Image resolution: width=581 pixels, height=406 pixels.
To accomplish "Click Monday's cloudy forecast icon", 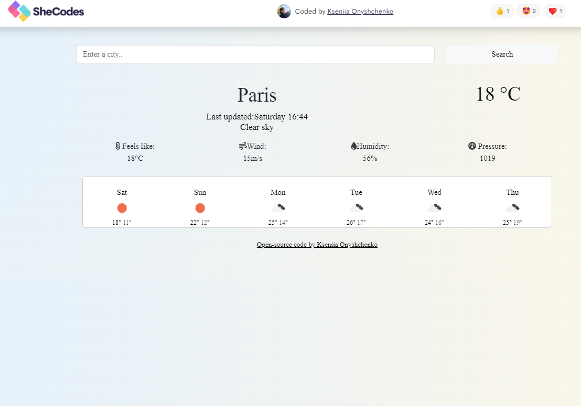I will [278, 208].
